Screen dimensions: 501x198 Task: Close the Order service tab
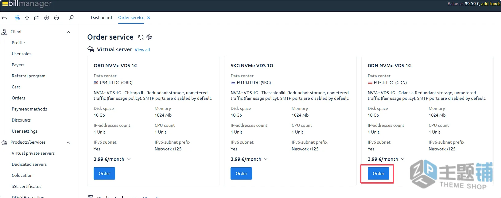tap(149, 18)
